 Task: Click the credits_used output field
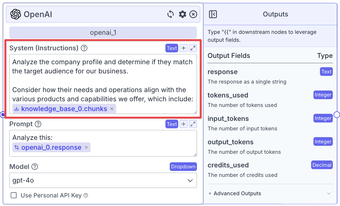pos(228,165)
